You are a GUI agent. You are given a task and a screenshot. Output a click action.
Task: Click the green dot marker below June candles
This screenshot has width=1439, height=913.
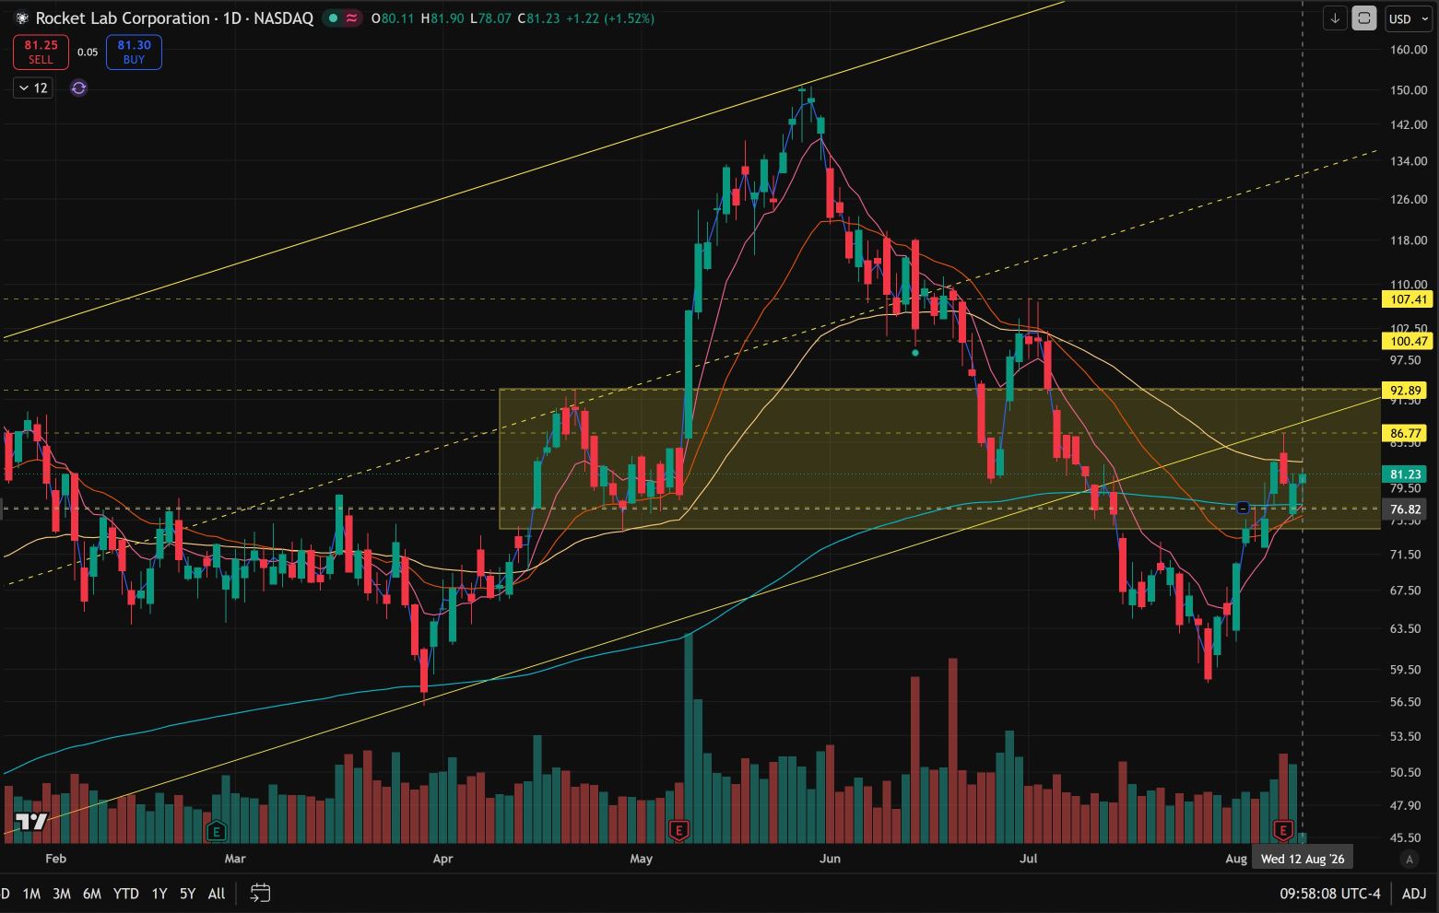(x=915, y=352)
